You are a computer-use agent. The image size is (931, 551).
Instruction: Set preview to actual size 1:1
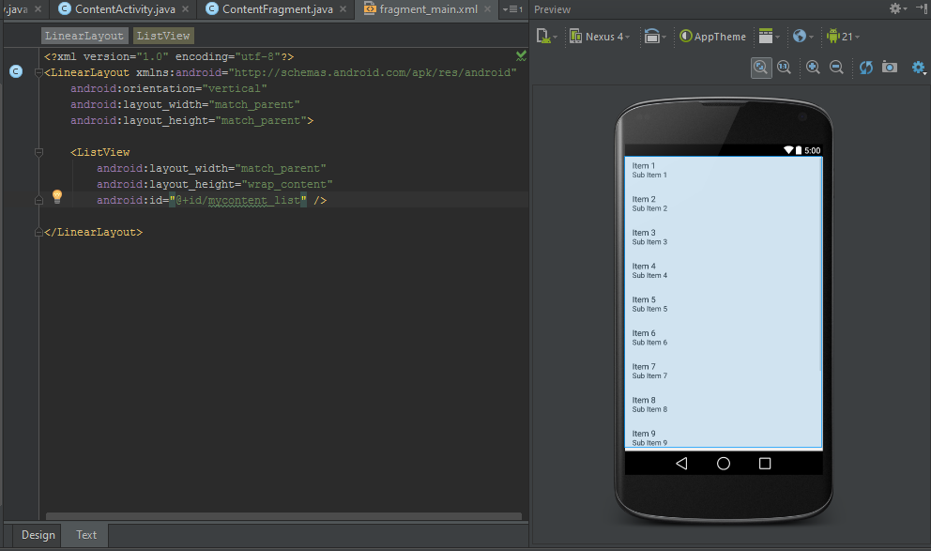(784, 68)
